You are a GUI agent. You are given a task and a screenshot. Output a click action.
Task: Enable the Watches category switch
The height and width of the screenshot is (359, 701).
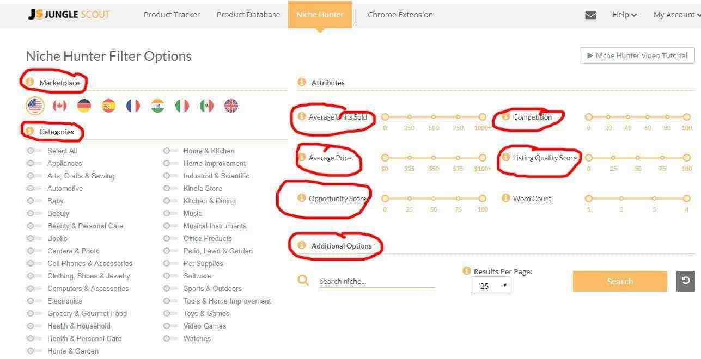(170, 338)
